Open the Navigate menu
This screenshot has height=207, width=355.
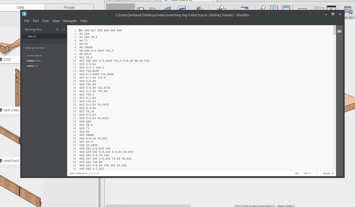point(70,21)
